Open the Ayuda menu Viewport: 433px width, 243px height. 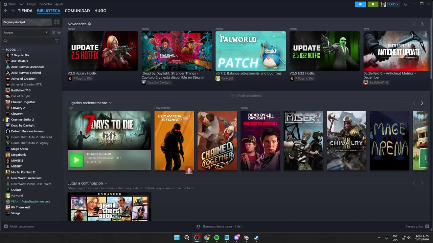59,4
